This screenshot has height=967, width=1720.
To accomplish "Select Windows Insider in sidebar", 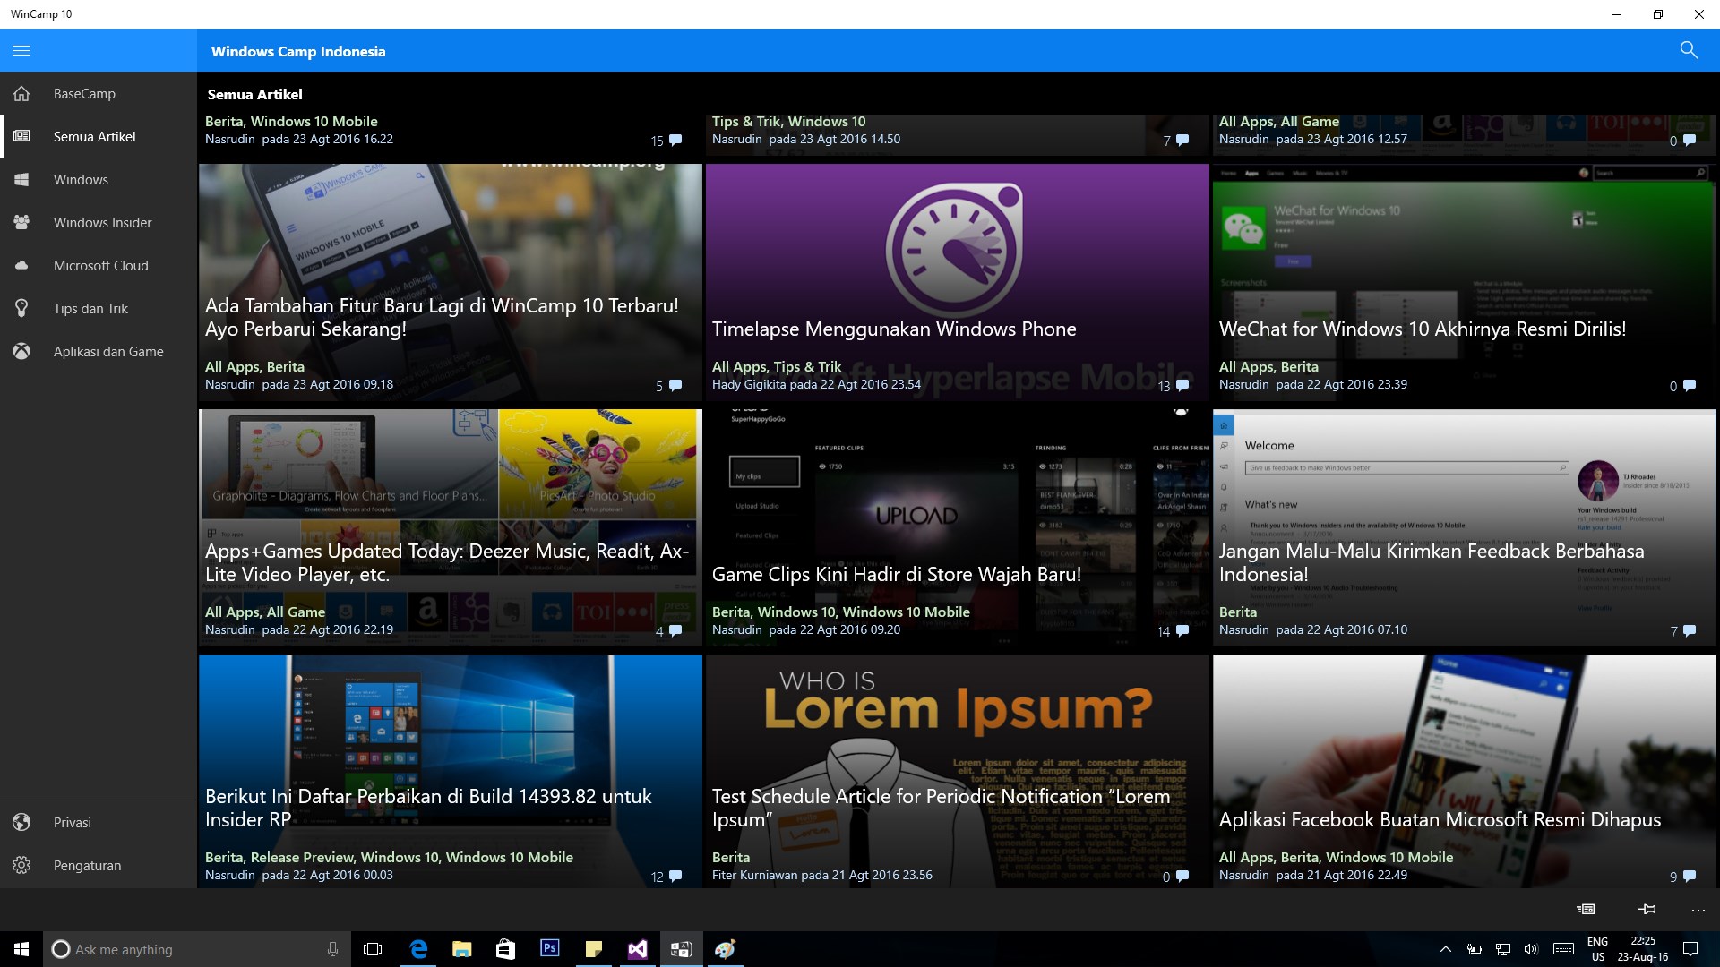I will point(102,223).
